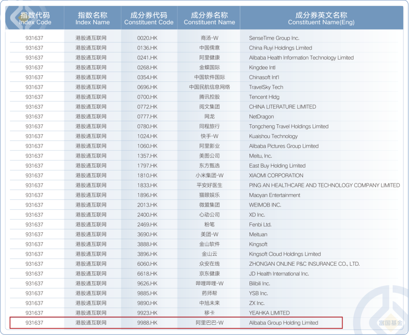Click PING AN HEALTHCARE AND TECHNOLOGY cell
The image size is (409, 335).
(325, 185)
